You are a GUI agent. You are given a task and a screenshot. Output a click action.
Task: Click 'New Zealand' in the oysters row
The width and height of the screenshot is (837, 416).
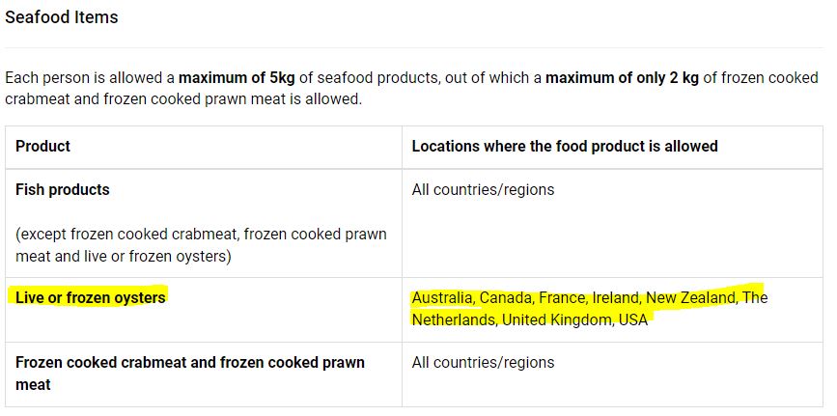pos(691,297)
